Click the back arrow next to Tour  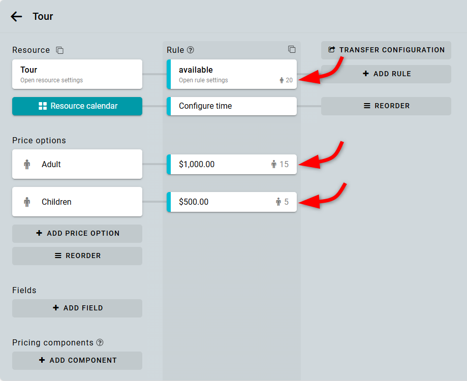click(x=17, y=16)
